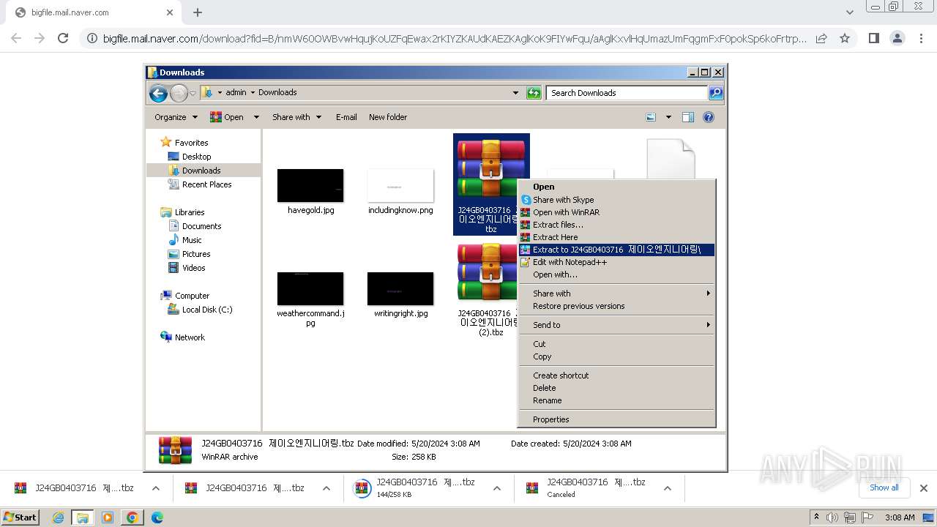The image size is (937, 527).
Task: Open Share with toolbar dropdown
Action: point(296,117)
